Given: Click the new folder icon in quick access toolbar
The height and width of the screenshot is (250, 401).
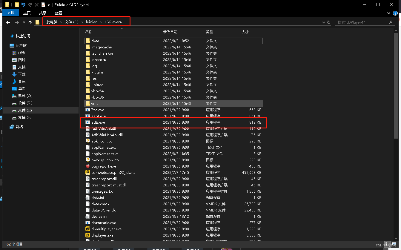Looking at the screenshot, I should (17, 5).
